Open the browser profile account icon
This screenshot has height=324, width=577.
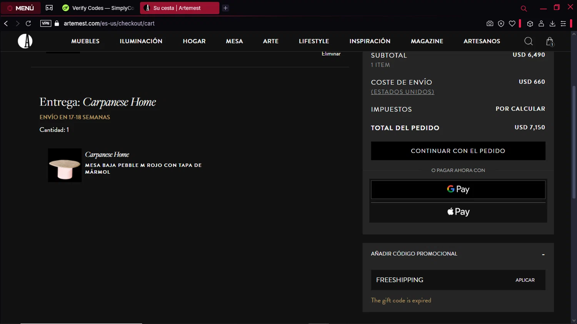coord(541,23)
